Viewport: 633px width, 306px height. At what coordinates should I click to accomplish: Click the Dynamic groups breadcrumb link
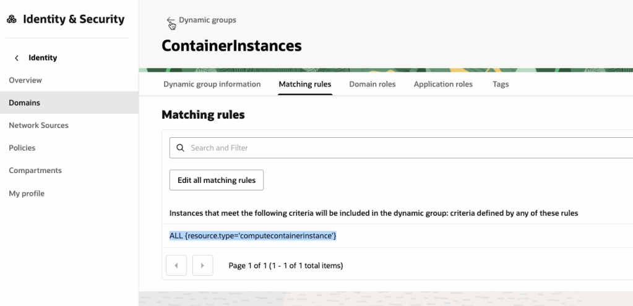(207, 20)
